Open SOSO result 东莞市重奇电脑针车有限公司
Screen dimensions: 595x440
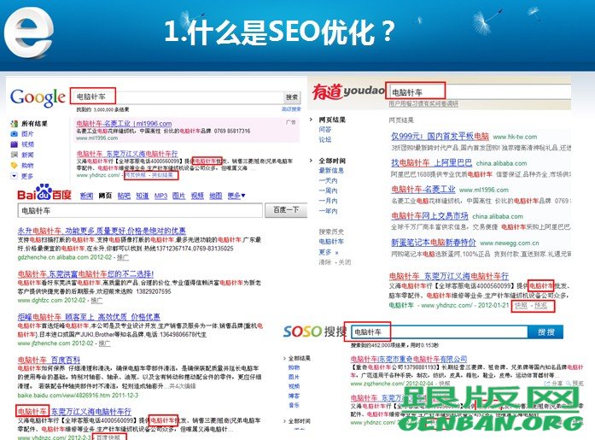pos(409,359)
